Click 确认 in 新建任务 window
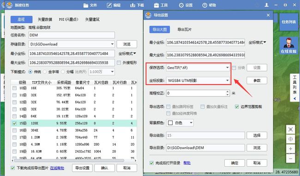300x176 pixels. click(x=104, y=168)
